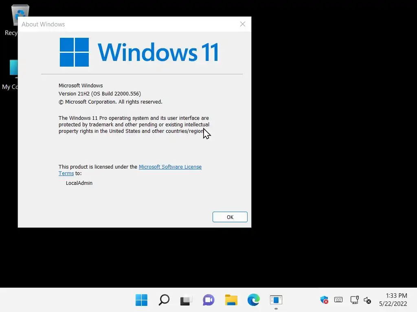This screenshot has width=417, height=312.
Task: Open the Start menu
Action: [x=141, y=300]
